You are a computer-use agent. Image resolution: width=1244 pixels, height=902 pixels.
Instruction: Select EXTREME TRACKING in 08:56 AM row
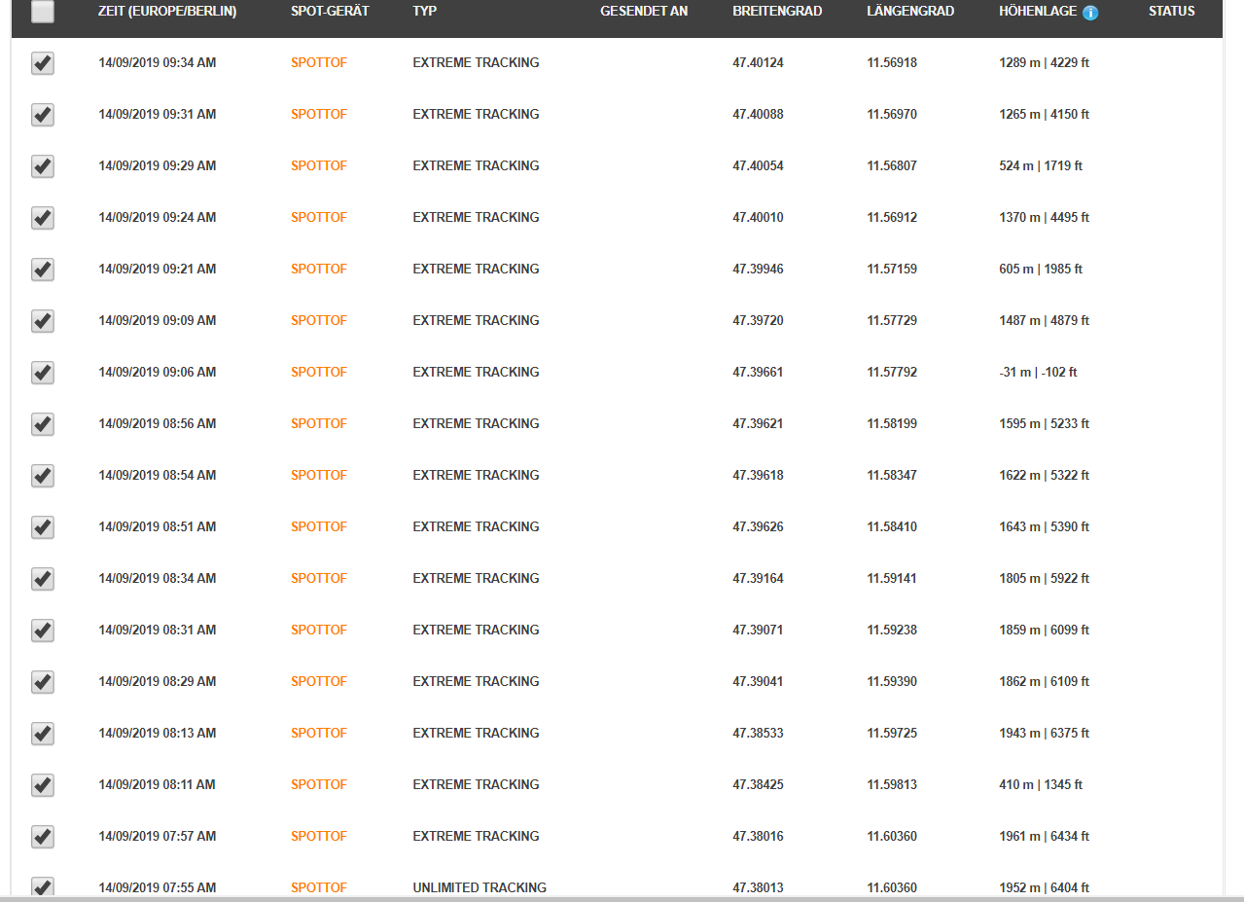click(x=476, y=424)
